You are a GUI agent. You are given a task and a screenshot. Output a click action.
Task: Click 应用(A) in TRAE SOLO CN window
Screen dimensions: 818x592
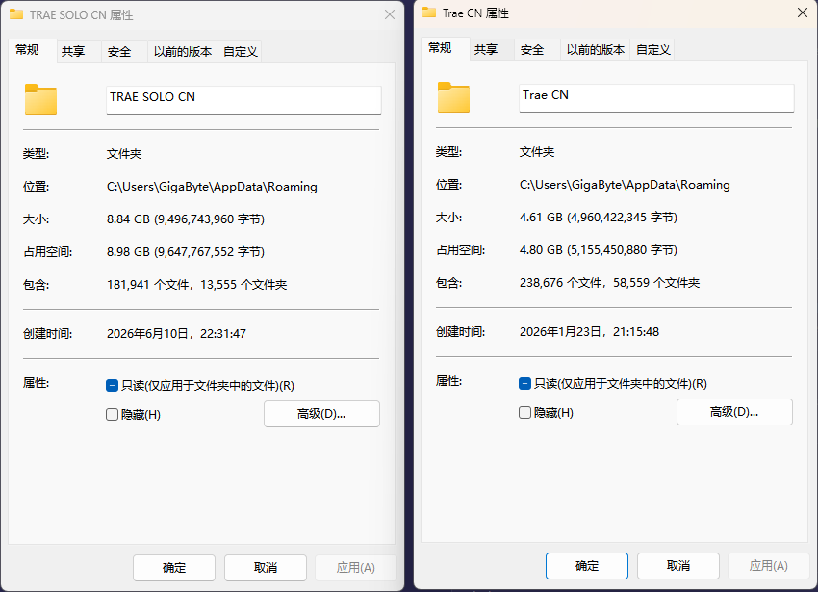tap(356, 568)
